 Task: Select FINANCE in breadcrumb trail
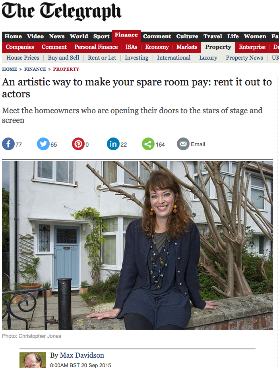click(35, 69)
